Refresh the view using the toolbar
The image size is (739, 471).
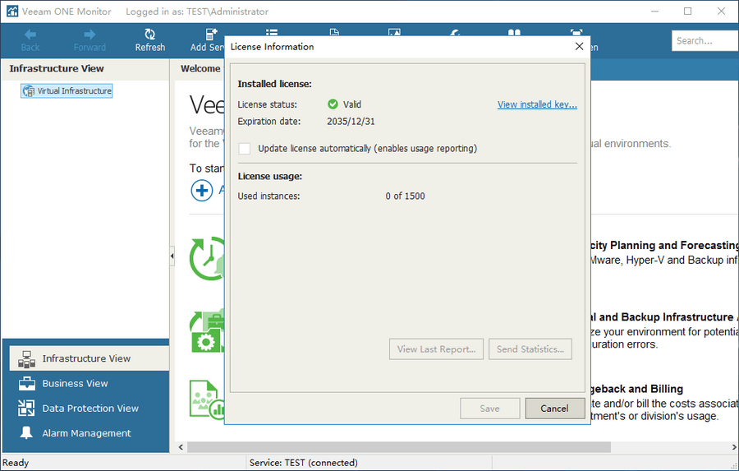(x=150, y=40)
